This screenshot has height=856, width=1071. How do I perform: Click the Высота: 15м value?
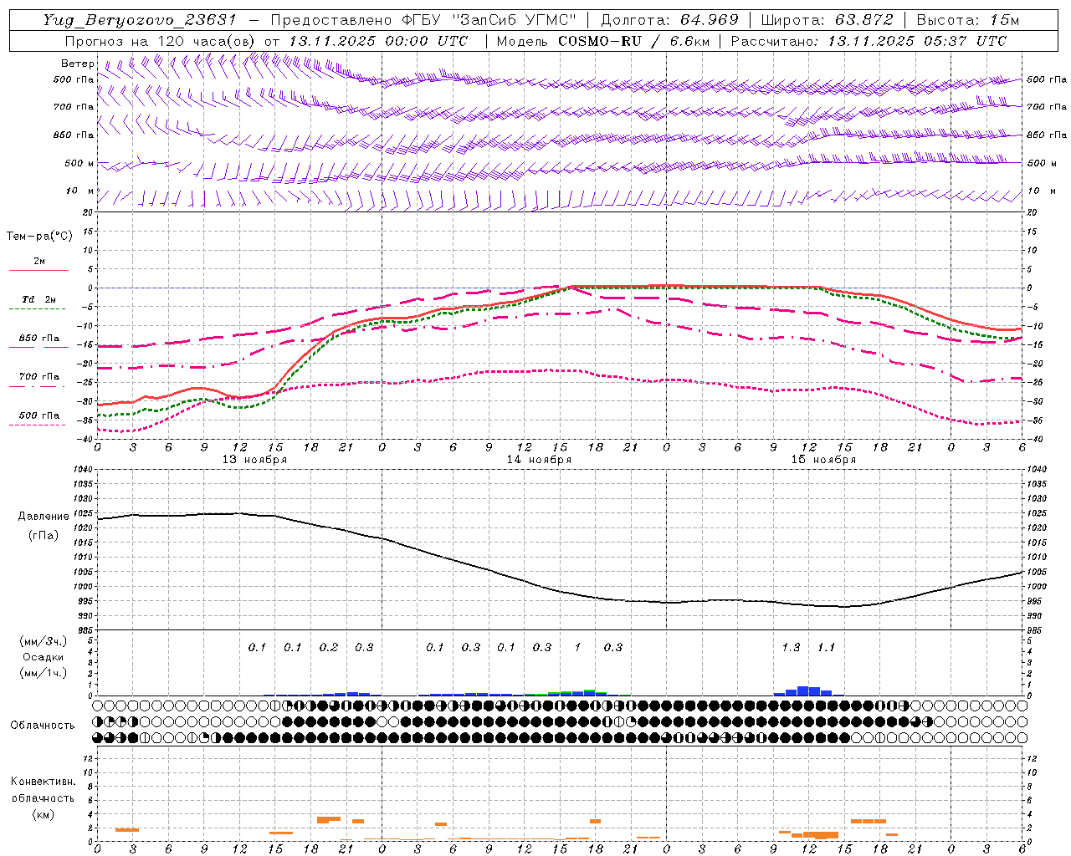pyautogui.click(x=968, y=20)
